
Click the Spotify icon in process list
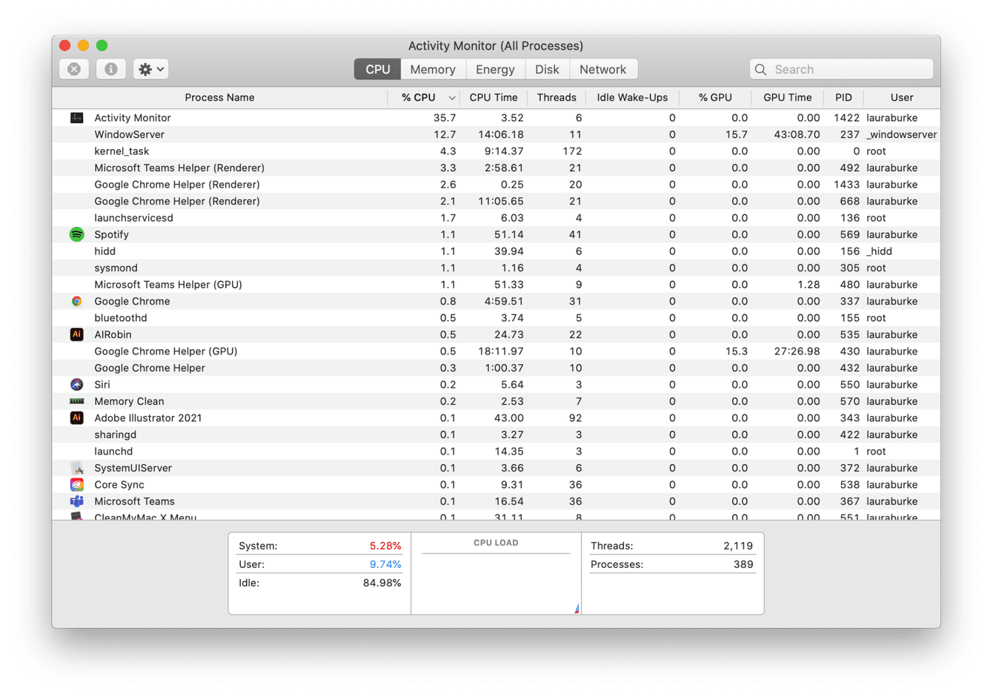(76, 234)
